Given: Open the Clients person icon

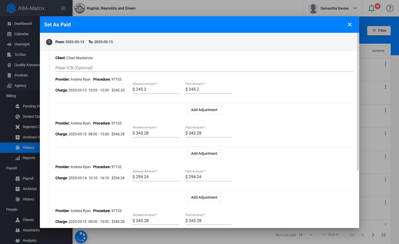Looking at the screenshot, I should 18,220.
